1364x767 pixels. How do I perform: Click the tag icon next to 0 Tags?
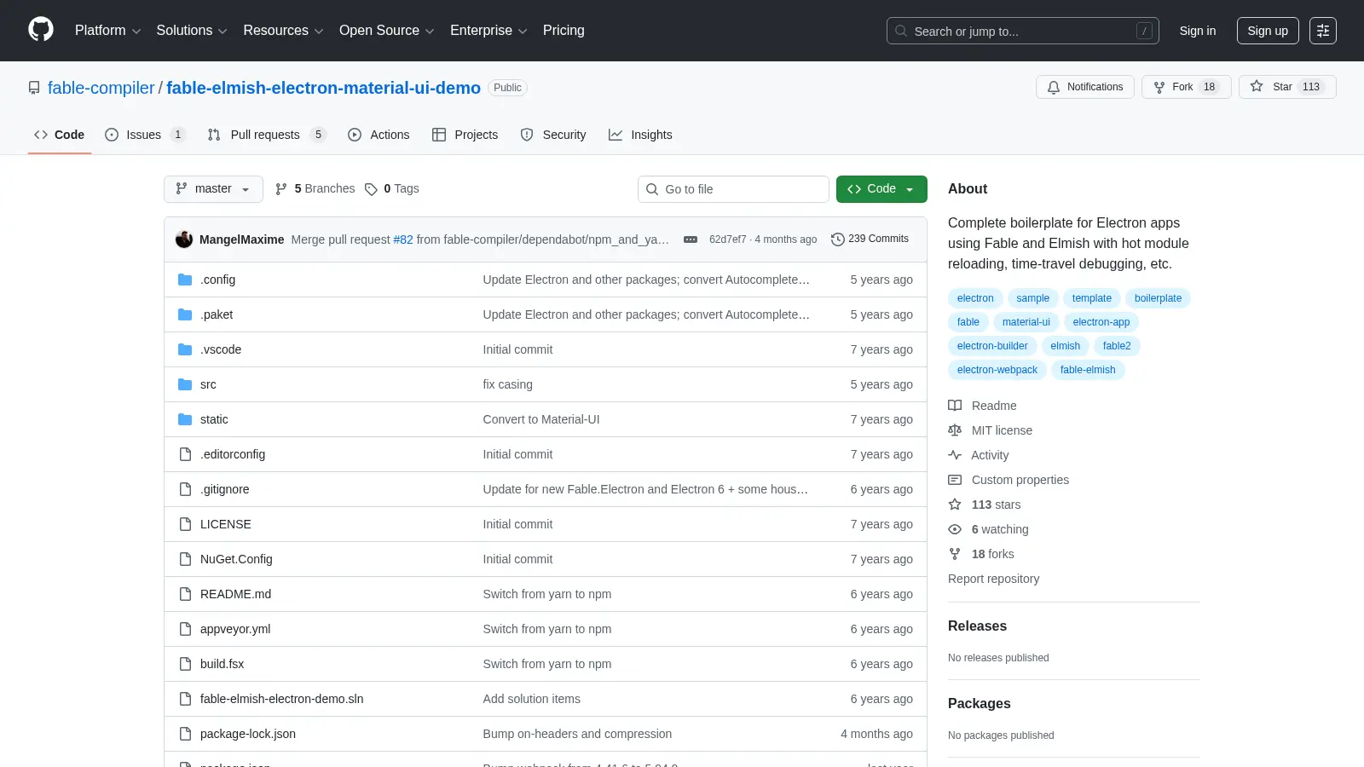[x=371, y=189]
